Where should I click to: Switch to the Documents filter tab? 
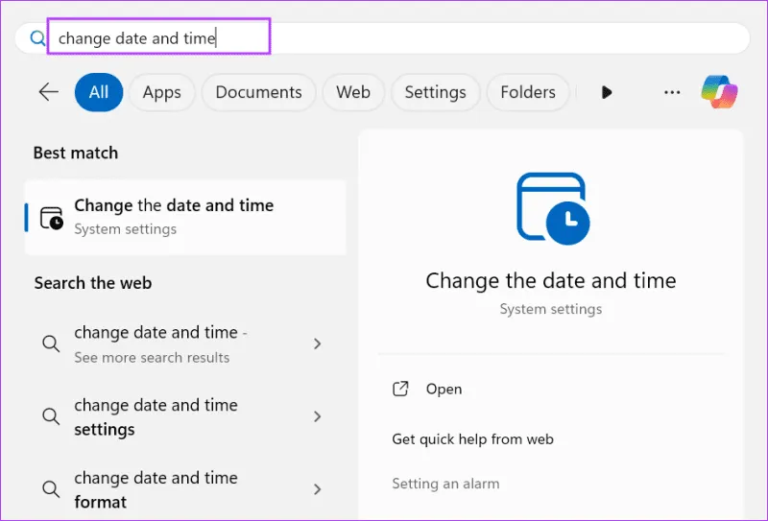click(258, 92)
